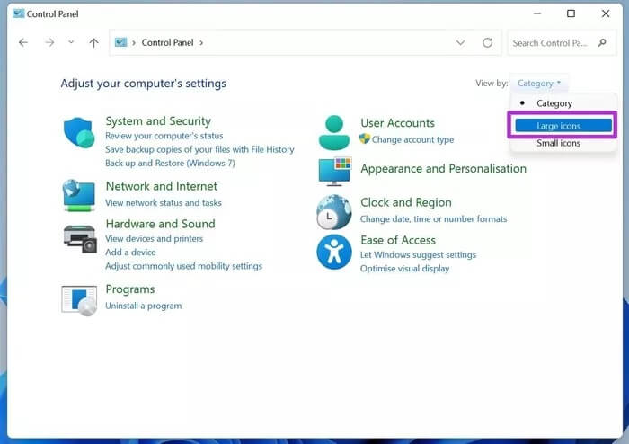
Task: Go forward with the forward arrow
Action: pyautogui.click(x=49, y=42)
